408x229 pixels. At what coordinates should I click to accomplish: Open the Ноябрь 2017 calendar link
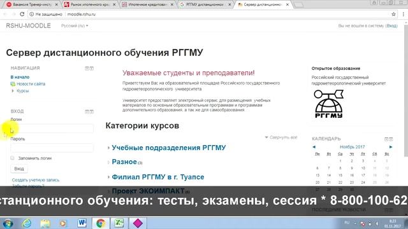[353, 147]
